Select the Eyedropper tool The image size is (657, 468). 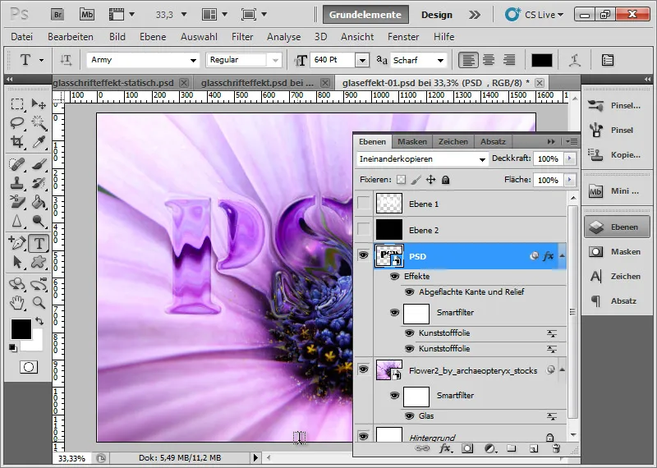(x=39, y=142)
